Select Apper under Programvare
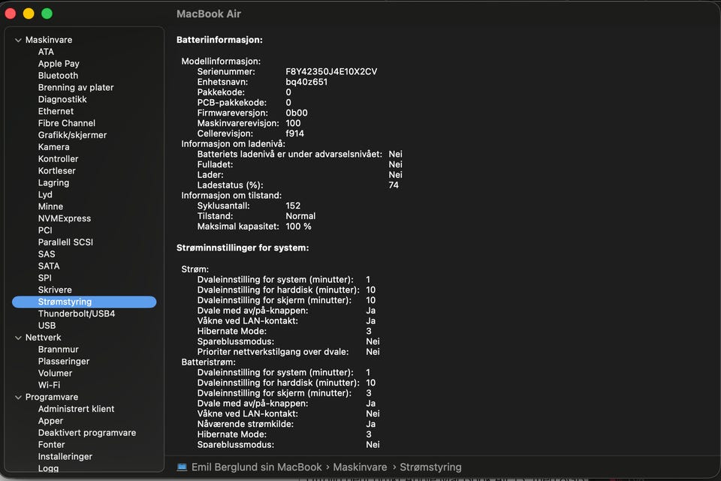 [x=50, y=421]
